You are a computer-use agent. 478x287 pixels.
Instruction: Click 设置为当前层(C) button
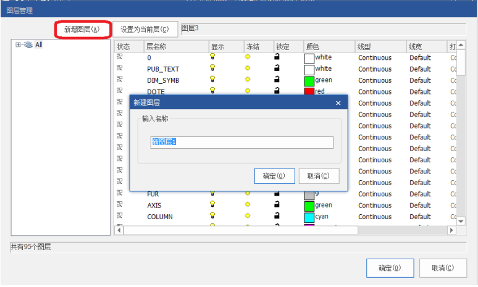click(145, 29)
